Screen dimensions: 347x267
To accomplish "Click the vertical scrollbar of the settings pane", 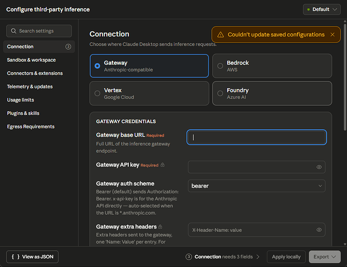I will 345,76.
